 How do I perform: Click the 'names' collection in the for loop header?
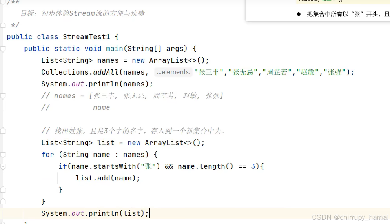(134, 155)
